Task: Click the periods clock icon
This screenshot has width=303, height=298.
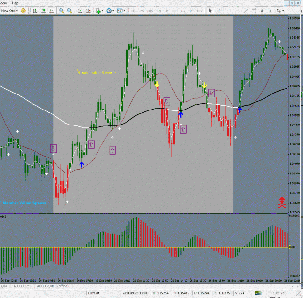Action: (x=109, y=11)
